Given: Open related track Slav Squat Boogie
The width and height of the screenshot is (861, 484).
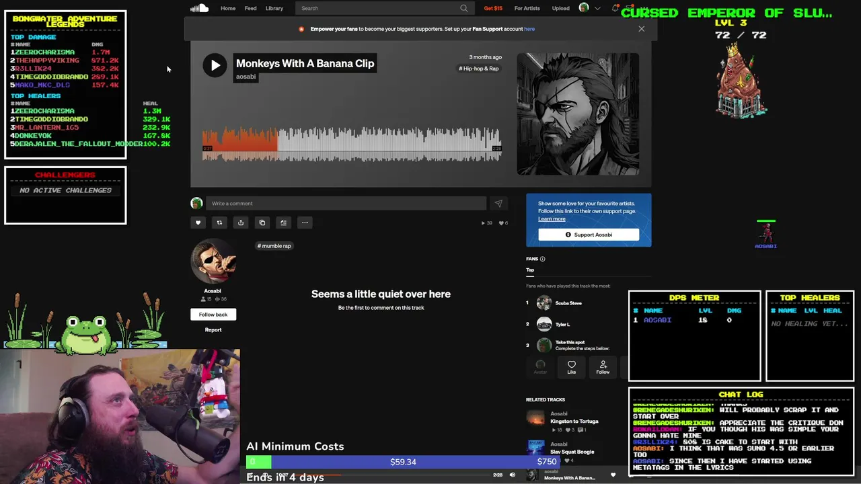Looking at the screenshot, I should coord(572,452).
